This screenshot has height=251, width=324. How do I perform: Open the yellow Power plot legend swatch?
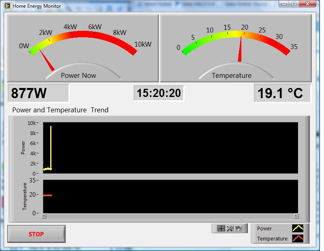click(x=298, y=228)
